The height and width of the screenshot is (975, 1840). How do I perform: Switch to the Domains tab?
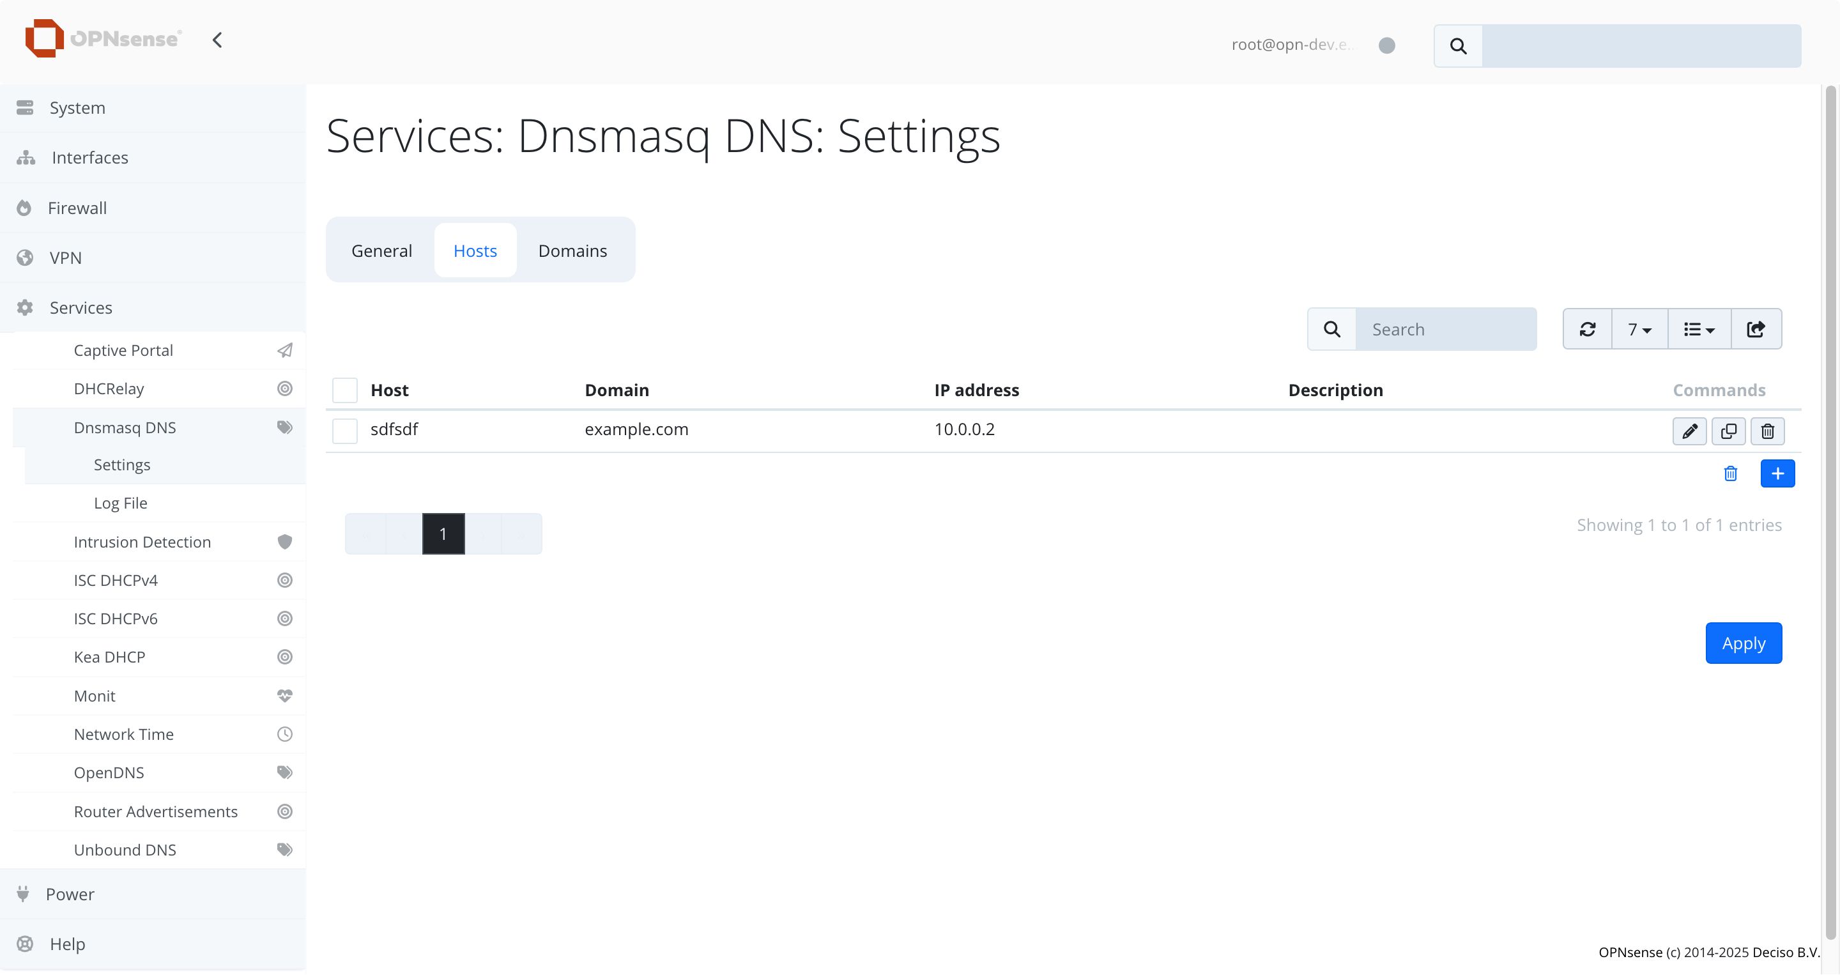572,250
